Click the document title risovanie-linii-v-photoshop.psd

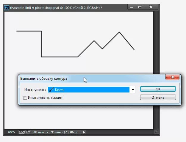[x=35, y=8]
